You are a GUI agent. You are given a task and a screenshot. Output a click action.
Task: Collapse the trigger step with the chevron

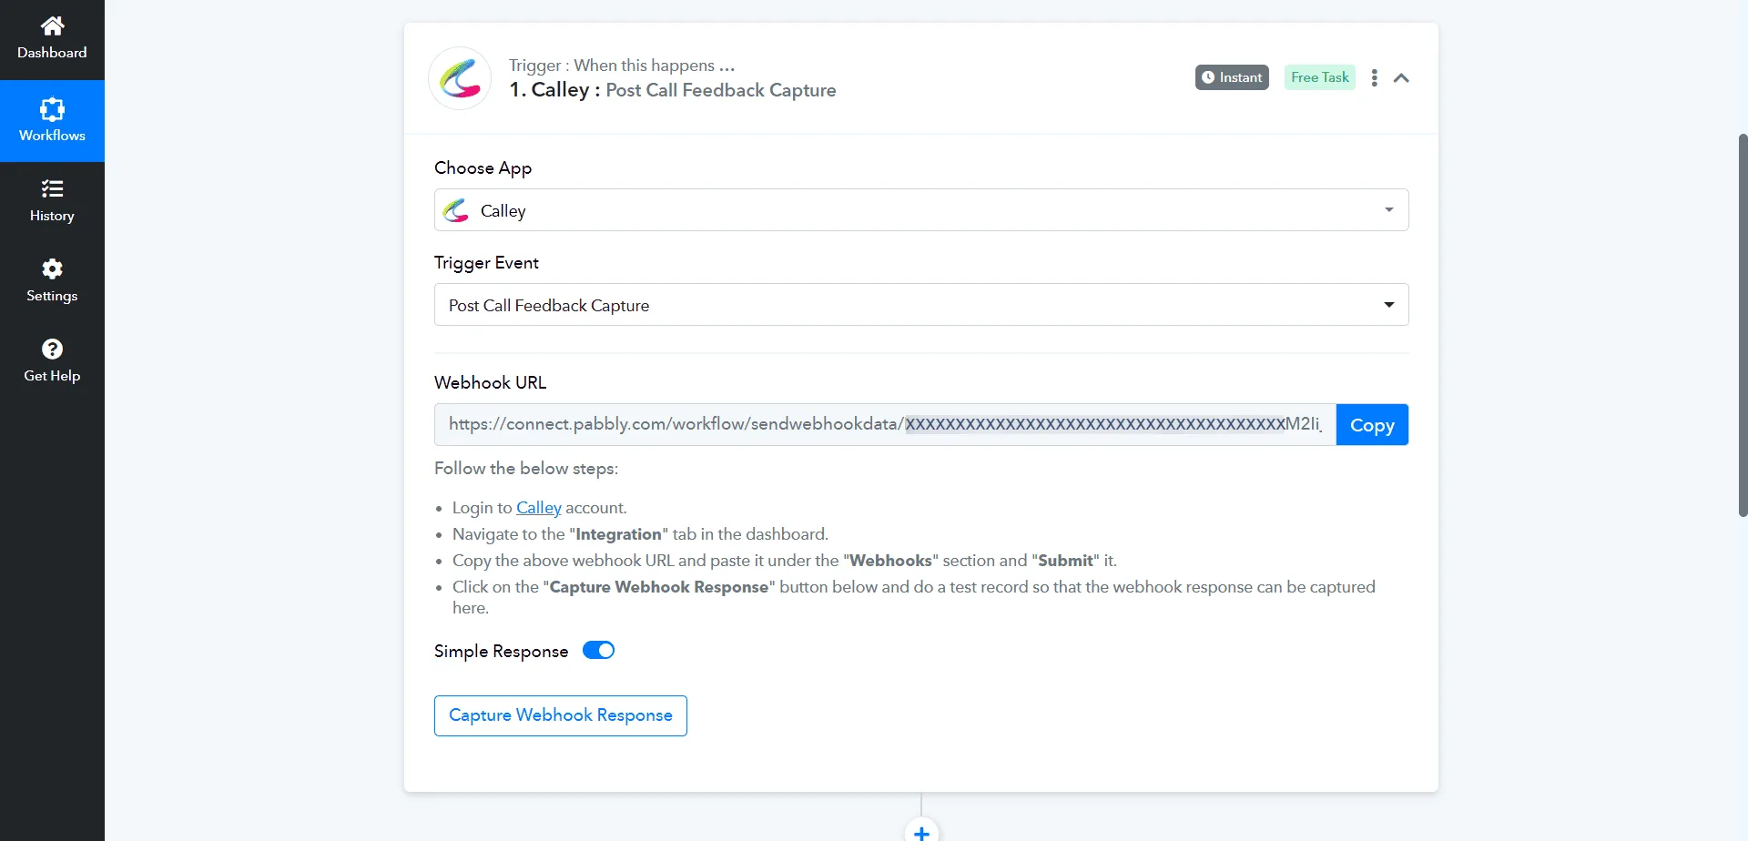1401,78
